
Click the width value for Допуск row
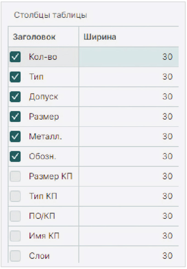[x=167, y=97]
